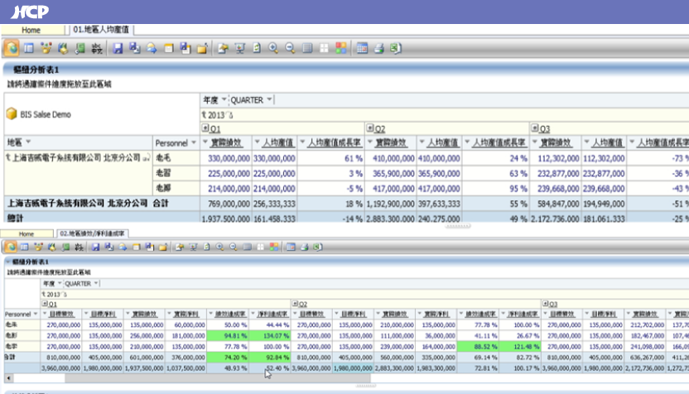Switch to the upper Home tab
This screenshot has height=394, width=689.
(x=31, y=30)
